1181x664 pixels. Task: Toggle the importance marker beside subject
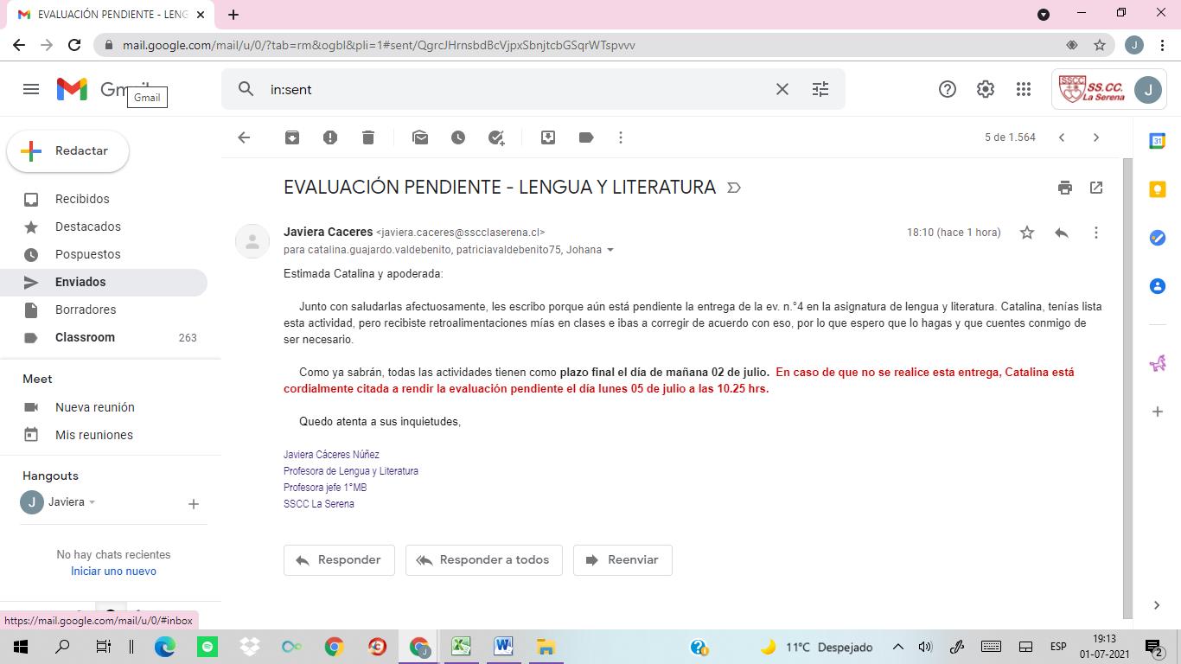point(734,188)
